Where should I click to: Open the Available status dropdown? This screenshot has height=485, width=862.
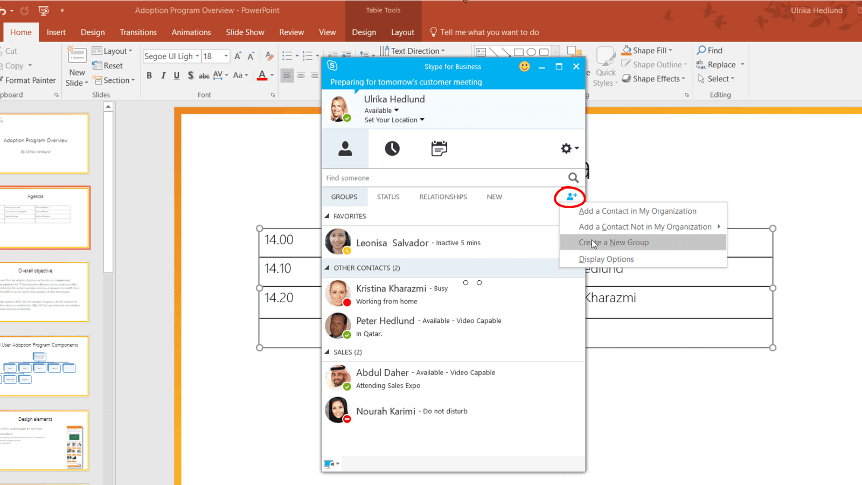pyautogui.click(x=381, y=110)
